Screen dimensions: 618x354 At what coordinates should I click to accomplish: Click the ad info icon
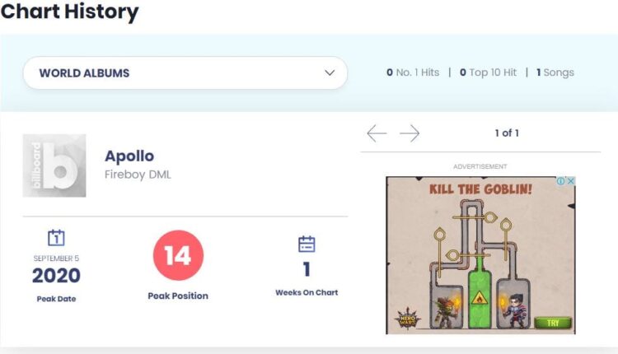click(x=560, y=181)
